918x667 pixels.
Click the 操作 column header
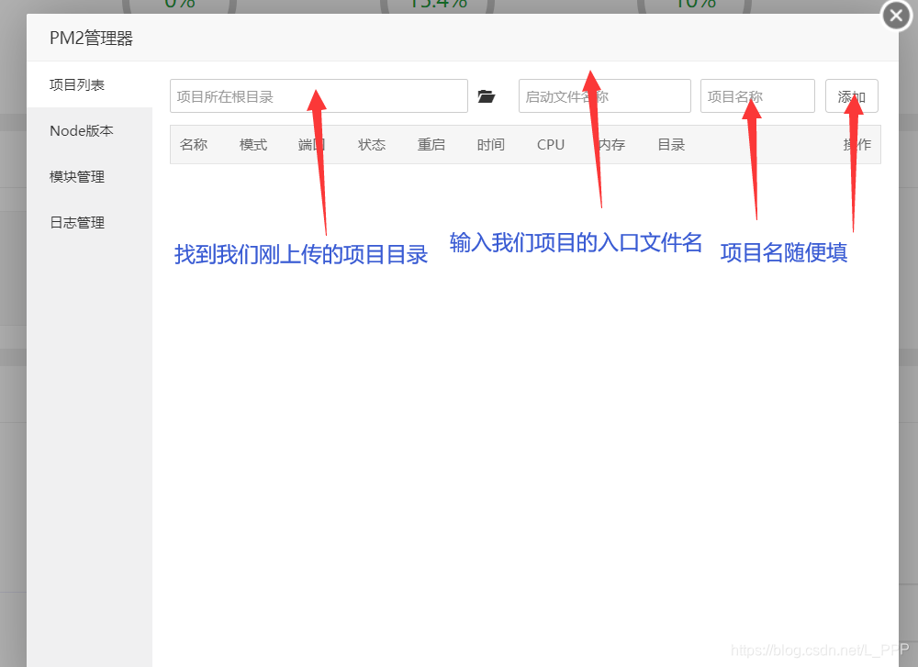(x=857, y=145)
